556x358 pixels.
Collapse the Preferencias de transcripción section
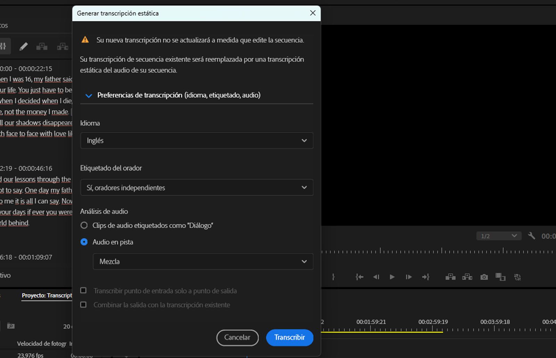[x=89, y=95]
